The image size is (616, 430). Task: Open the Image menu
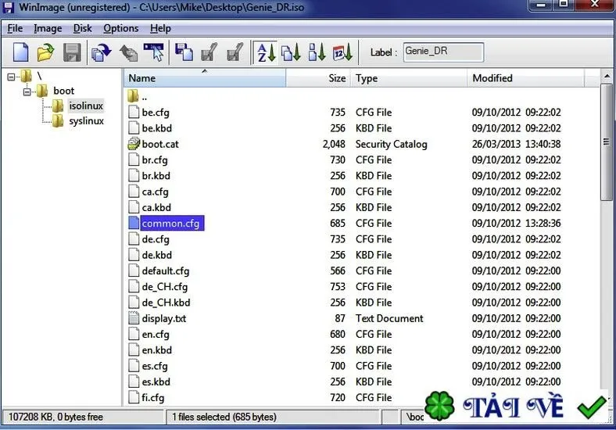point(48,28)
